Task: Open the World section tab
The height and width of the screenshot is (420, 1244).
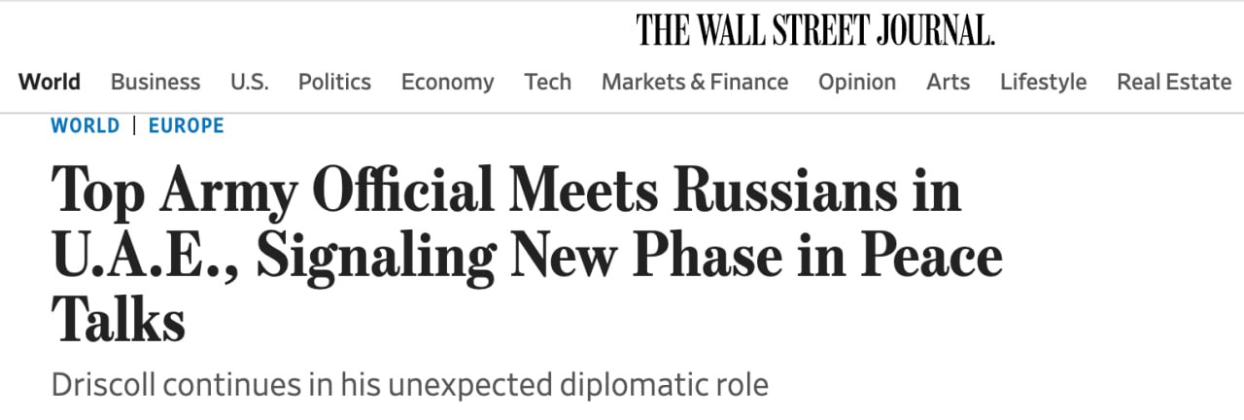Action: pos(50,82)
